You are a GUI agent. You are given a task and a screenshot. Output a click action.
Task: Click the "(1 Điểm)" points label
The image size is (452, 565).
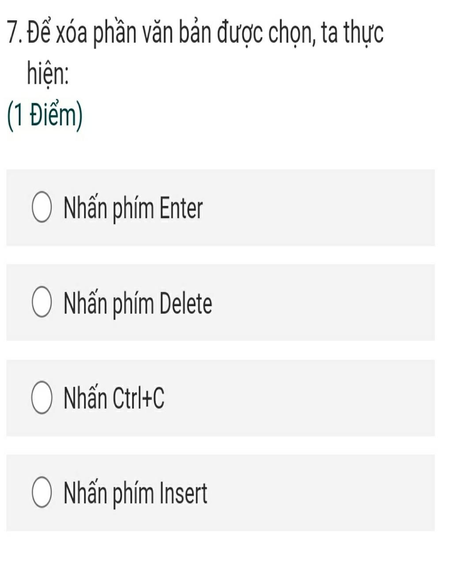(x=45, y=117)
